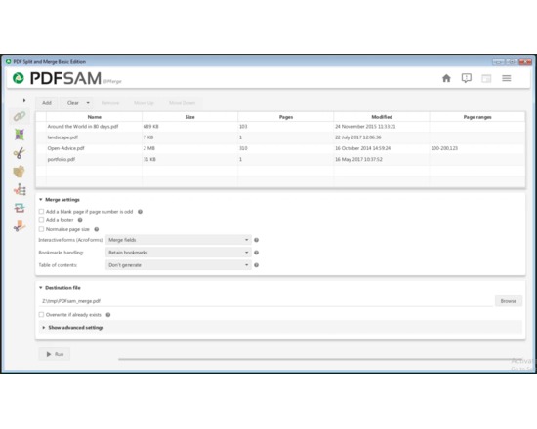
Task: Select the Split by size sidebar icon
Action: click(x=20, y=172)
